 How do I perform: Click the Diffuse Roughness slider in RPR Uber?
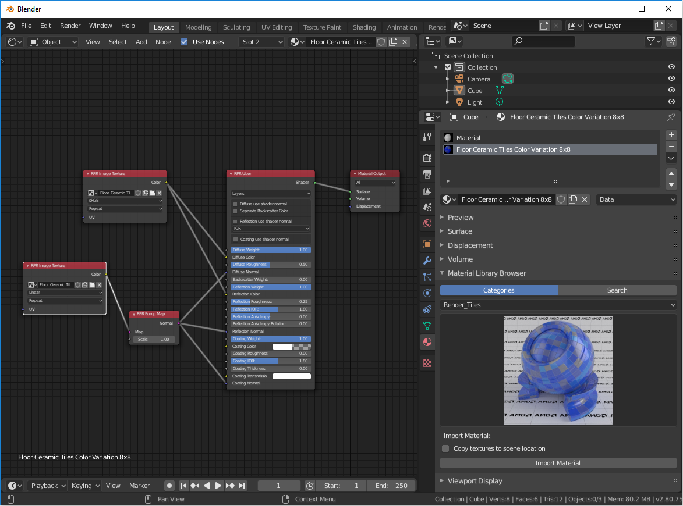coord(271,265)
